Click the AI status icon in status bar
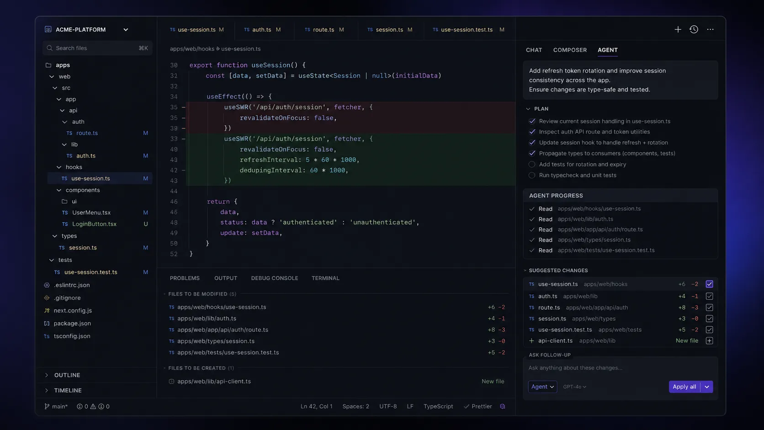The width and height of the screenshot is (764, 430). click(x=503, y=406)
